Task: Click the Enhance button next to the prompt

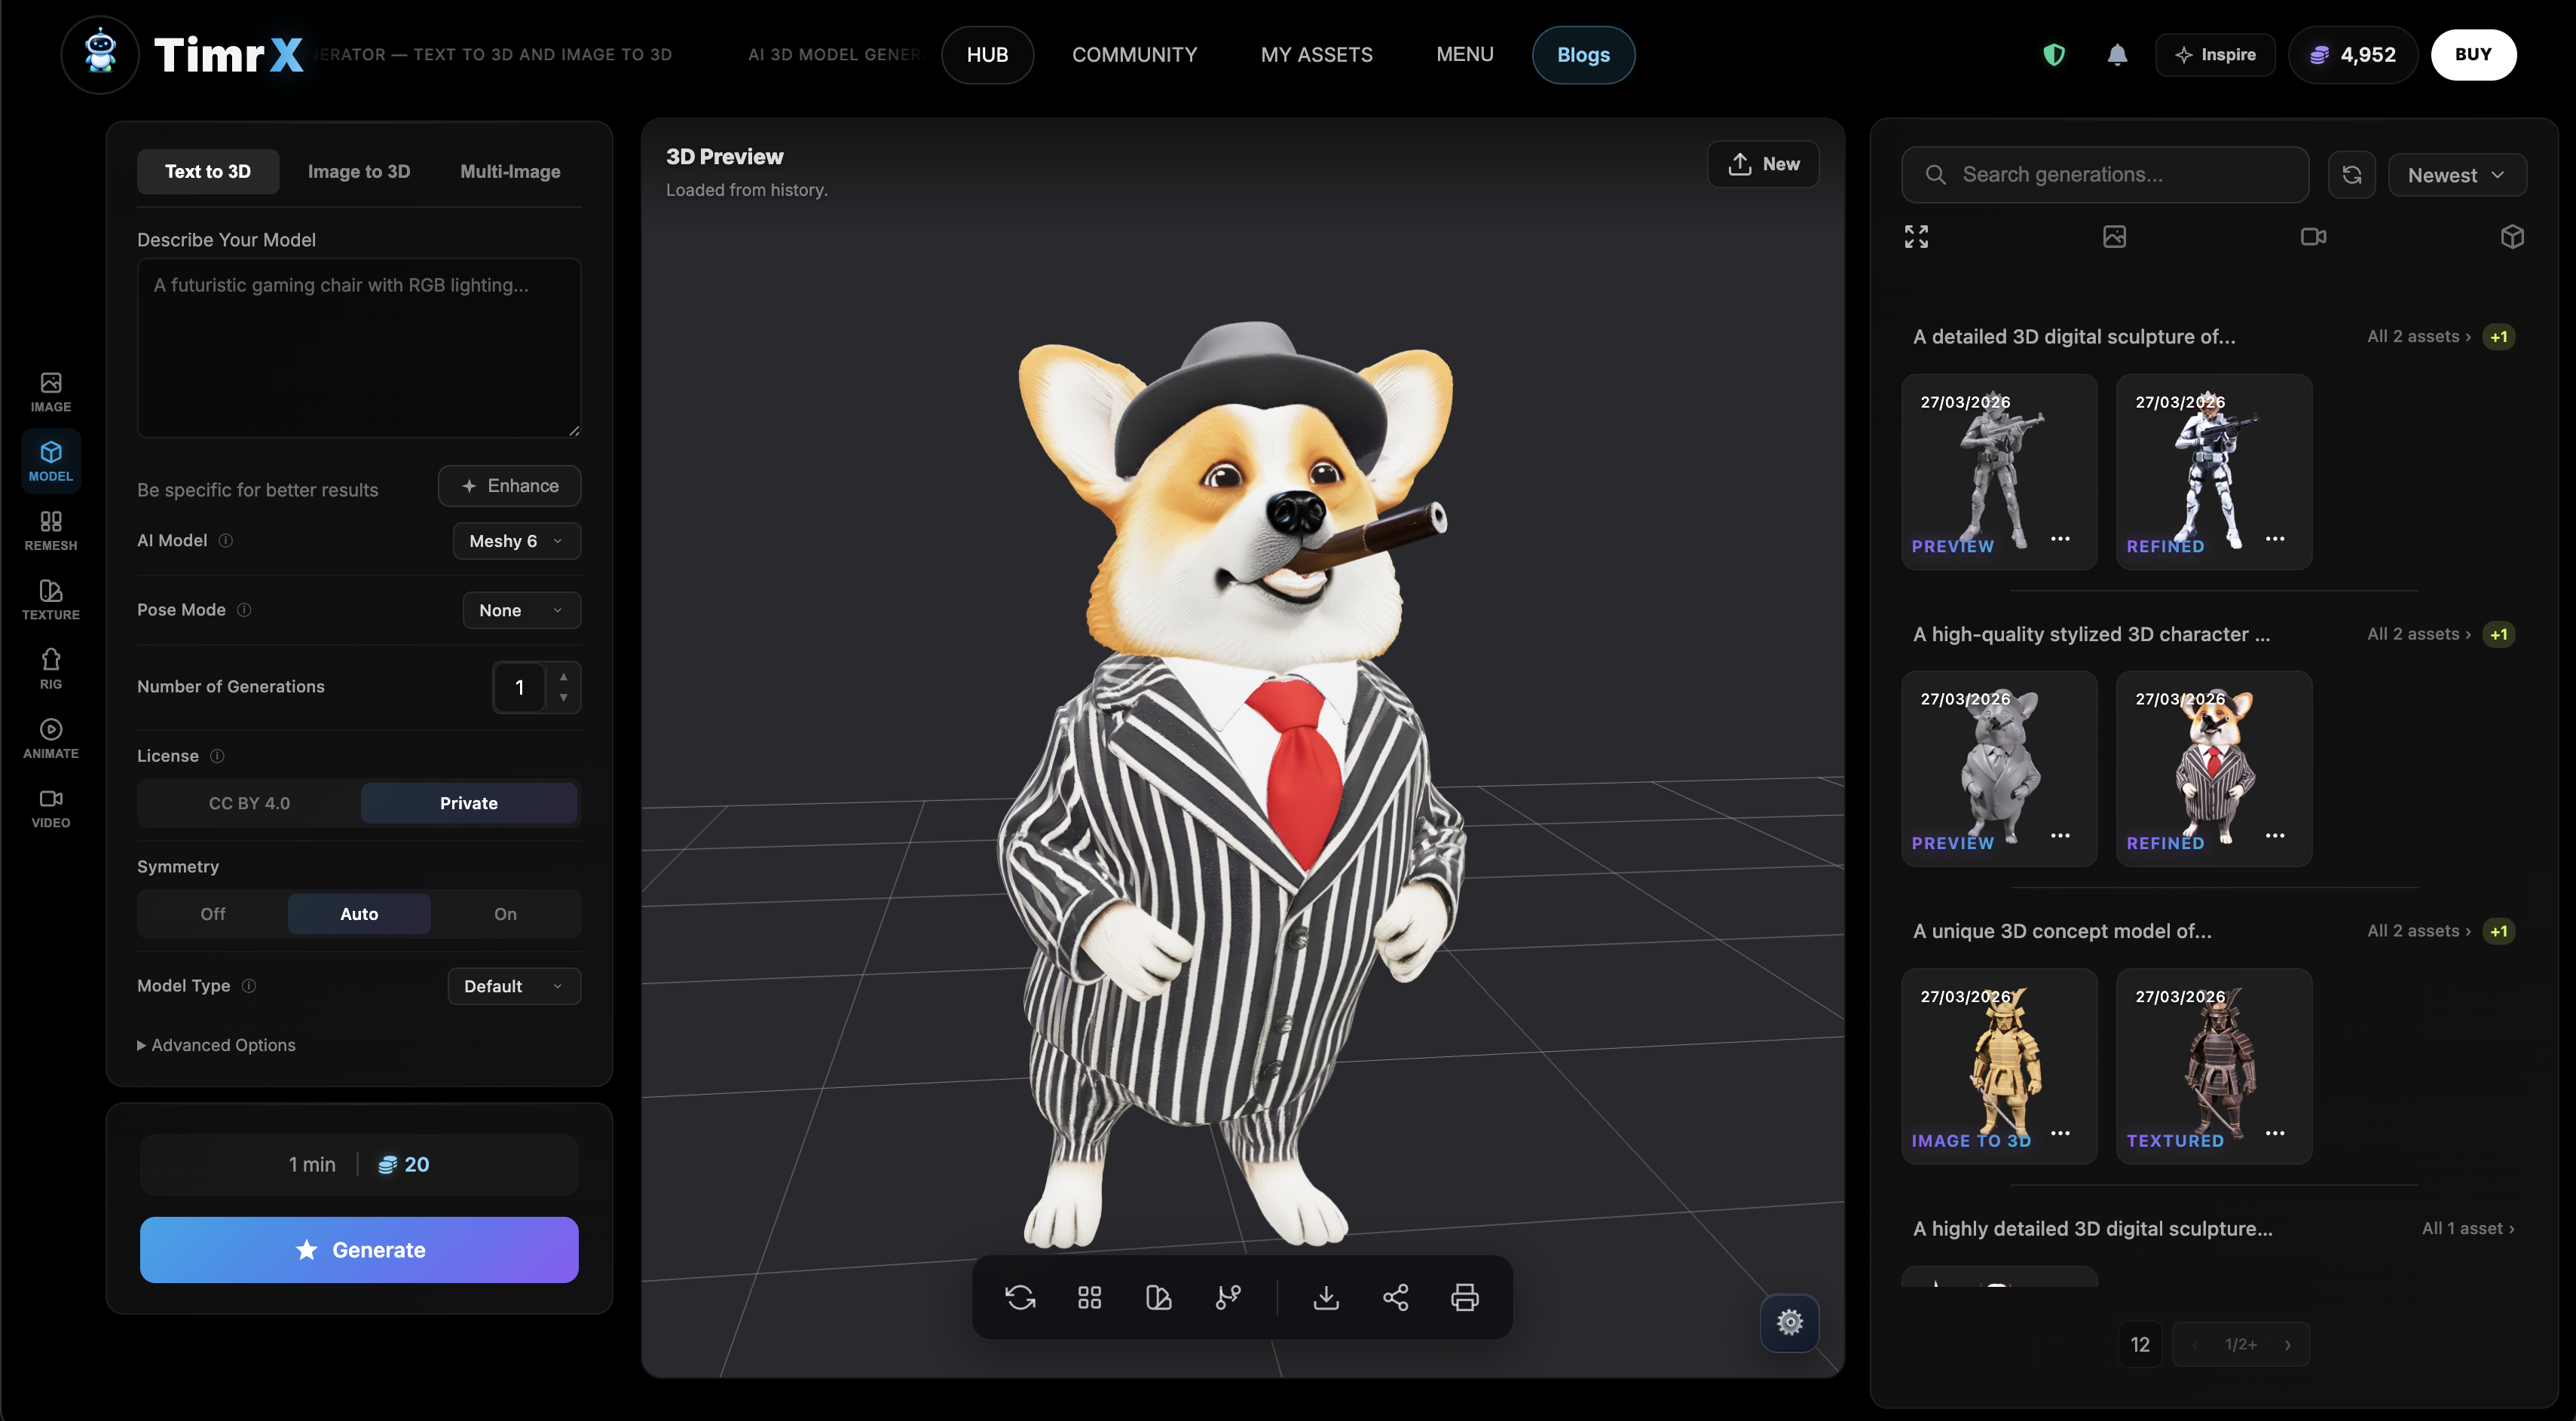Action: tap(509, 485)
